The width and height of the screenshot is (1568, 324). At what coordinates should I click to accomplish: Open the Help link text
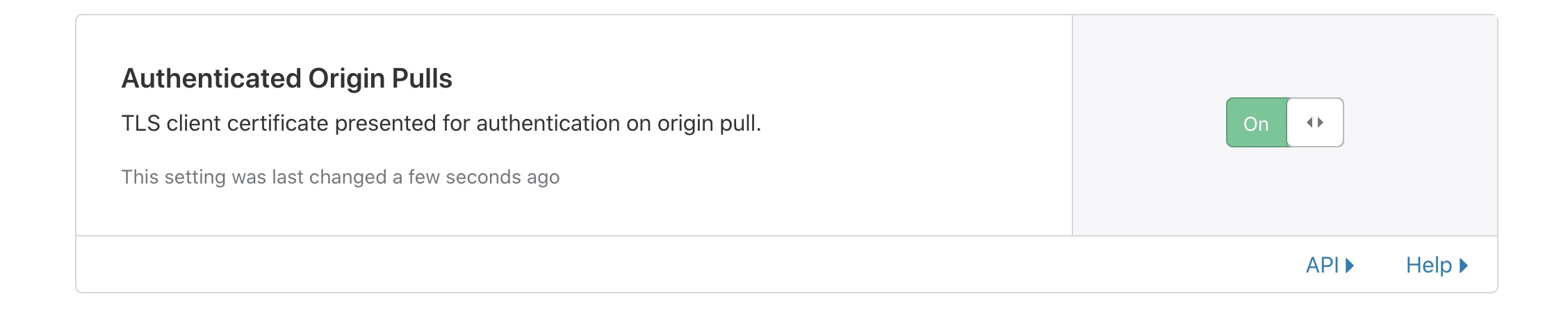pyautogui.click(x=1429, y=265)
